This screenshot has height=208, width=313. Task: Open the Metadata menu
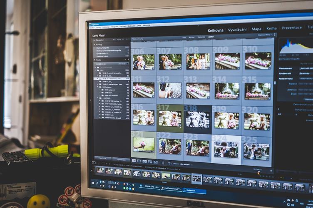click(123, 26)
